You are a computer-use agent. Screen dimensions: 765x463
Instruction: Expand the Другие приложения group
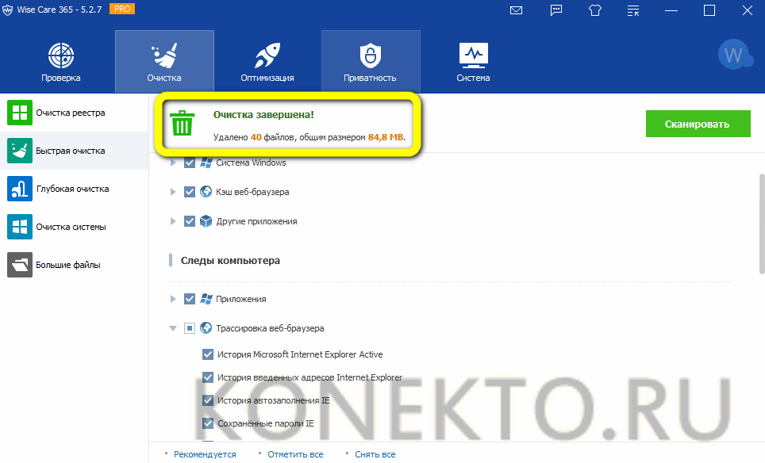[173, 221]
